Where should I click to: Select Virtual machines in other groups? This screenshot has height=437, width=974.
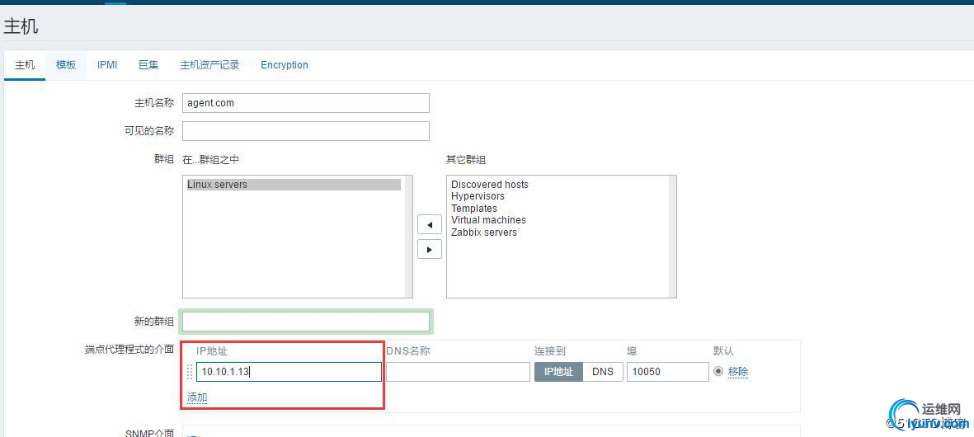click(488, 220)
